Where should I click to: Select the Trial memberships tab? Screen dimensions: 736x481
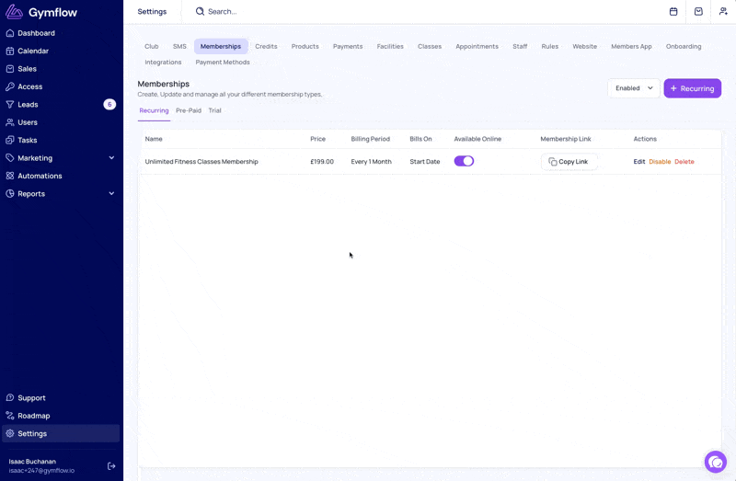click(214, 110)
